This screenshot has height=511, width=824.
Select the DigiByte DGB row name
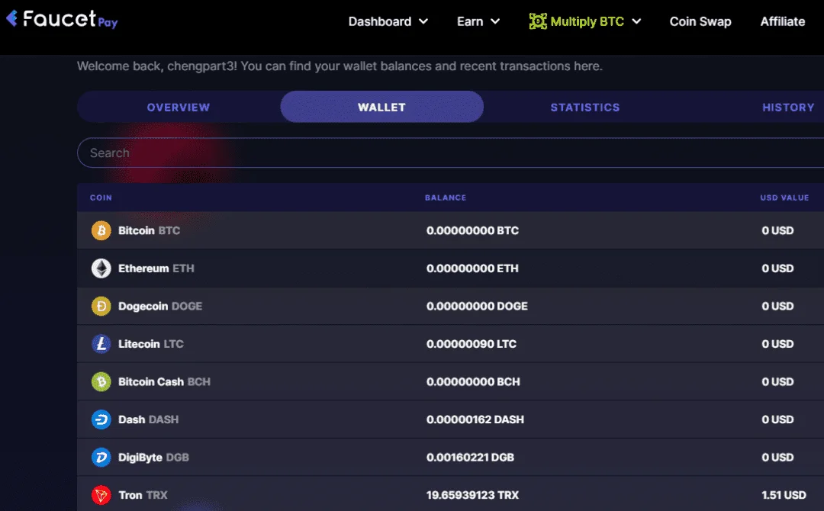click(153, 458)
